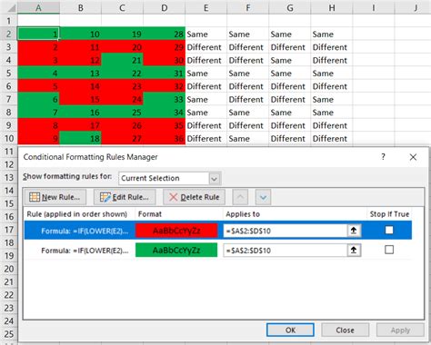
Task: Select column G header
Action: (x=290, y=7)
